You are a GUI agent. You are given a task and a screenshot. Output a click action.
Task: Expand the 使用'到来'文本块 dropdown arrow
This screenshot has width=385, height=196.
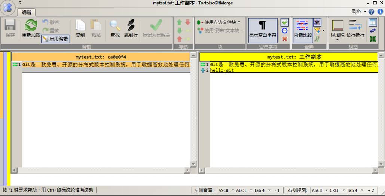242,30
